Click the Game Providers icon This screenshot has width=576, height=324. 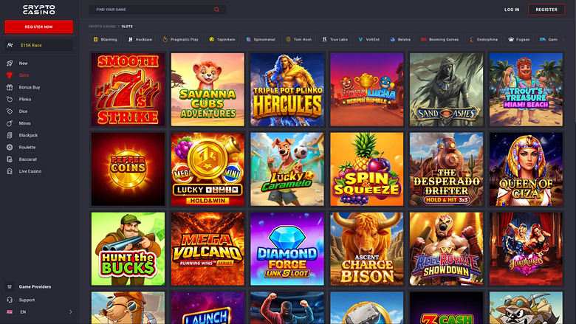pos(10,286)
